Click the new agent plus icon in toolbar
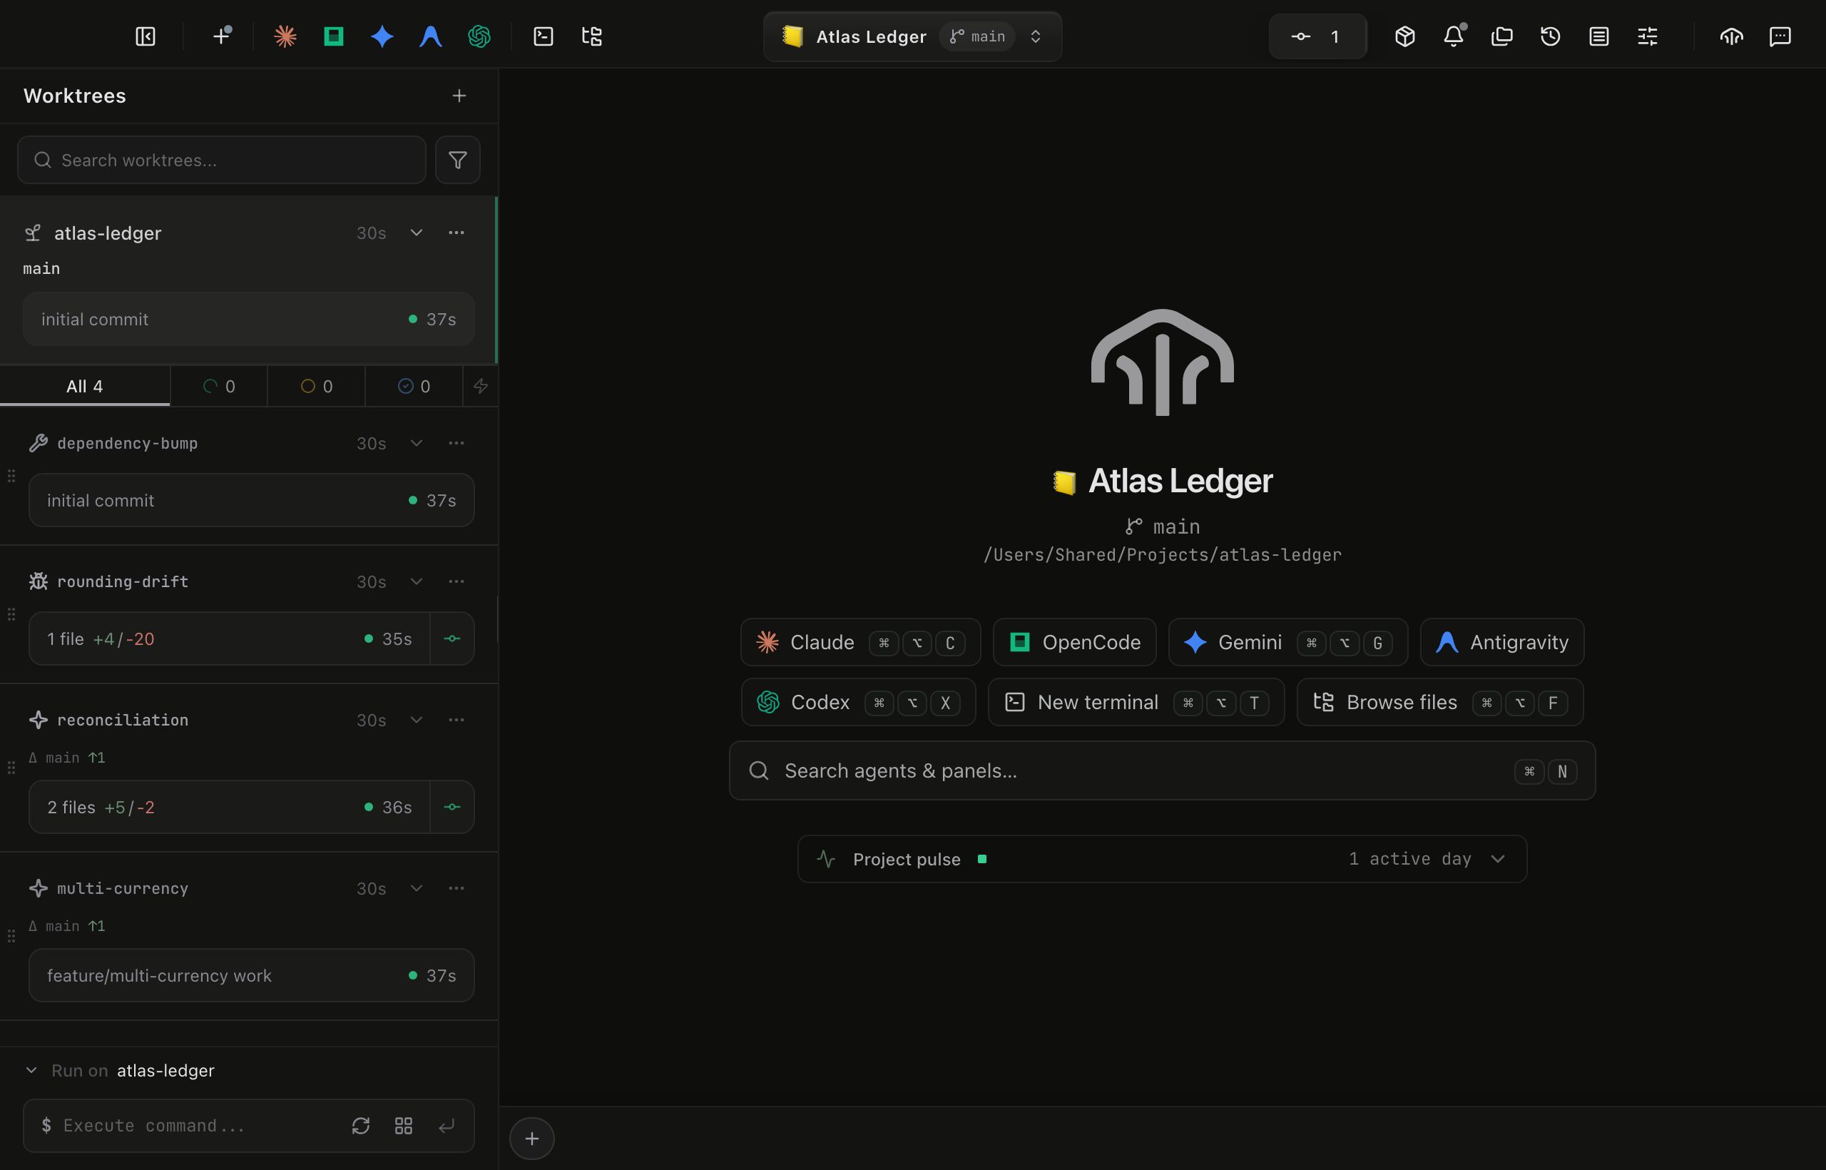This screenshot has height=1170, width=1826. tap(222, 36)
